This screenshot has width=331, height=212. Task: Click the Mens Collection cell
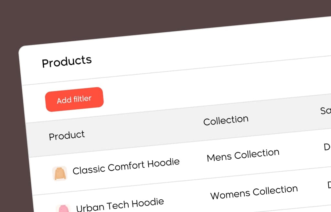tap(243, 155)
